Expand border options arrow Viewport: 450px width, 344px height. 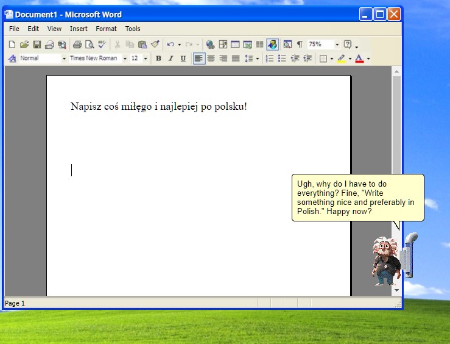tap(331, 59)
